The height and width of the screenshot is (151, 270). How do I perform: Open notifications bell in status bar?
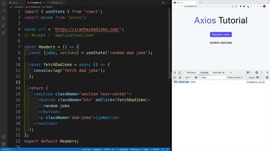click(x=167, y=149)
